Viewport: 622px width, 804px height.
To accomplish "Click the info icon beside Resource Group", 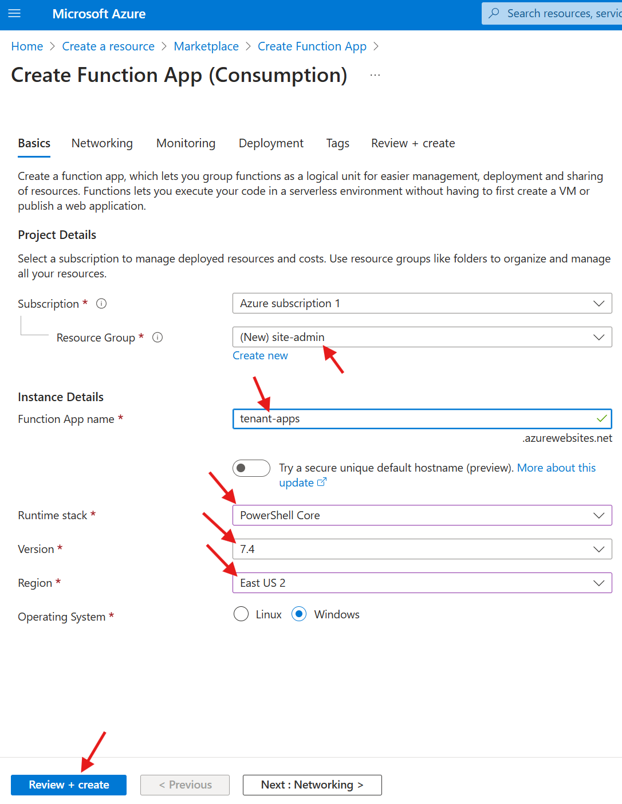I will pyautogui.click(x=158, y=338).
